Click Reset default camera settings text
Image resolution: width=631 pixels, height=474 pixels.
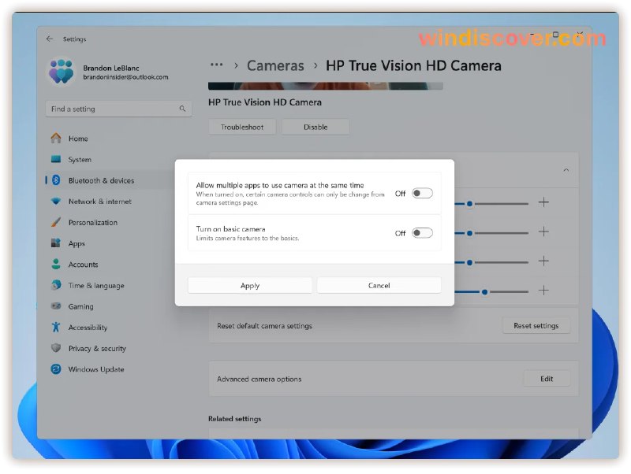[264, 326]
